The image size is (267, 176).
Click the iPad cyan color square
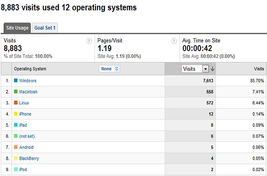tap(16, 125)
